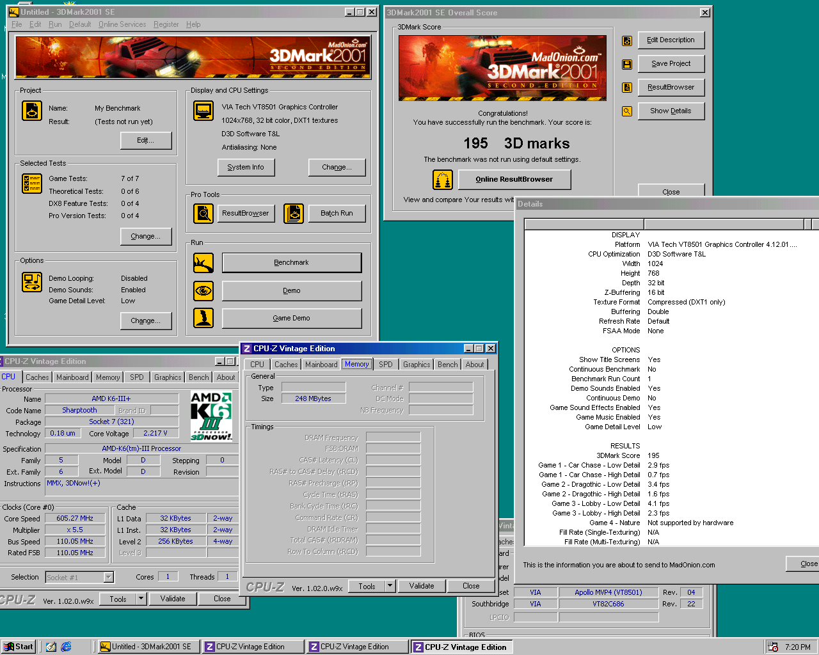Click the Internet Explorer quick launch icon

click(66, 647)
